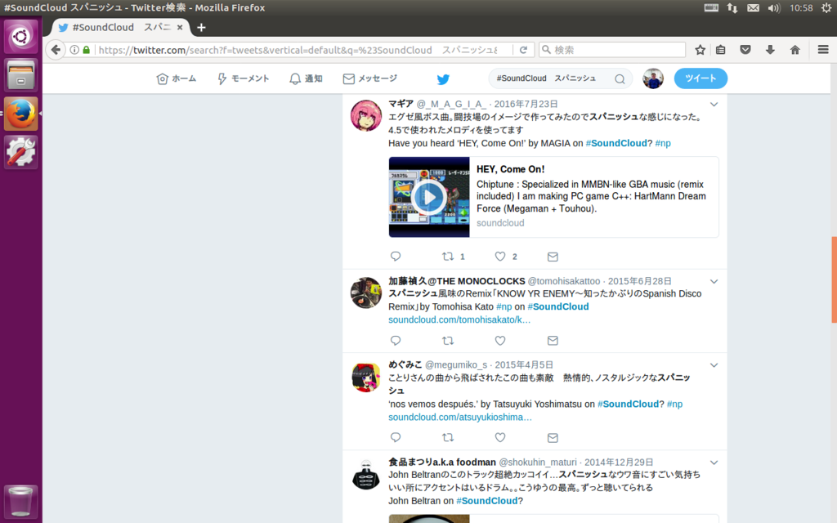This screenshot has height=523, width=837.
Task: Open a new browser tab
Action: [x=201, y=27]
